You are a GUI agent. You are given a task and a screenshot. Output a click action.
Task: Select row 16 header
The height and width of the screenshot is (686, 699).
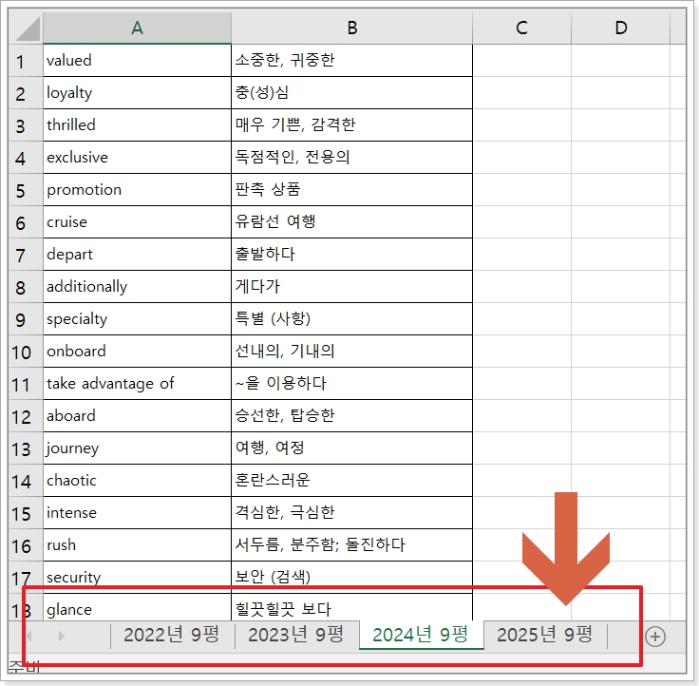point(26,545)
